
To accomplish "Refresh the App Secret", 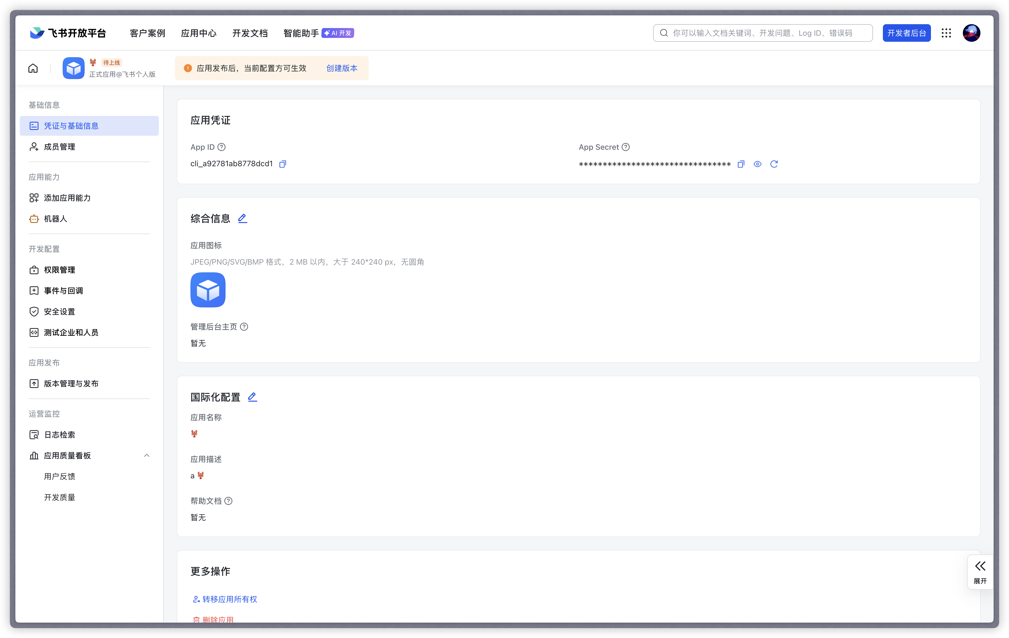I will point(774,164).
